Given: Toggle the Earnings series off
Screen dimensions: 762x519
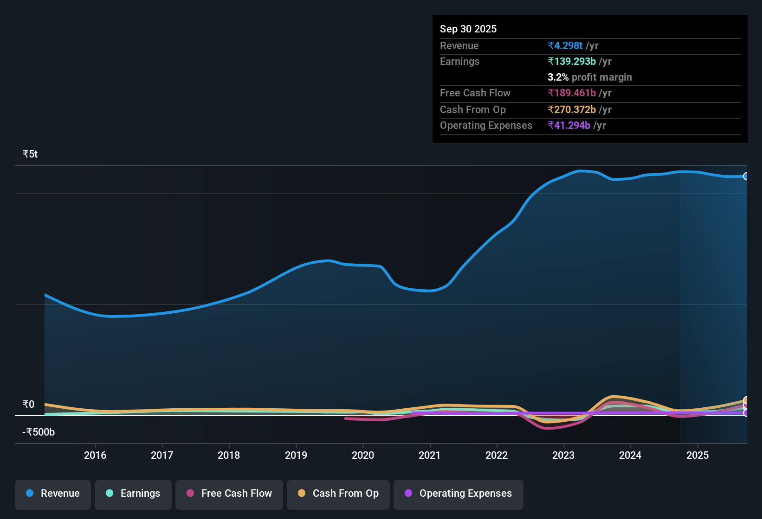Looking at the screenshot, I should (x=133, y=494).
